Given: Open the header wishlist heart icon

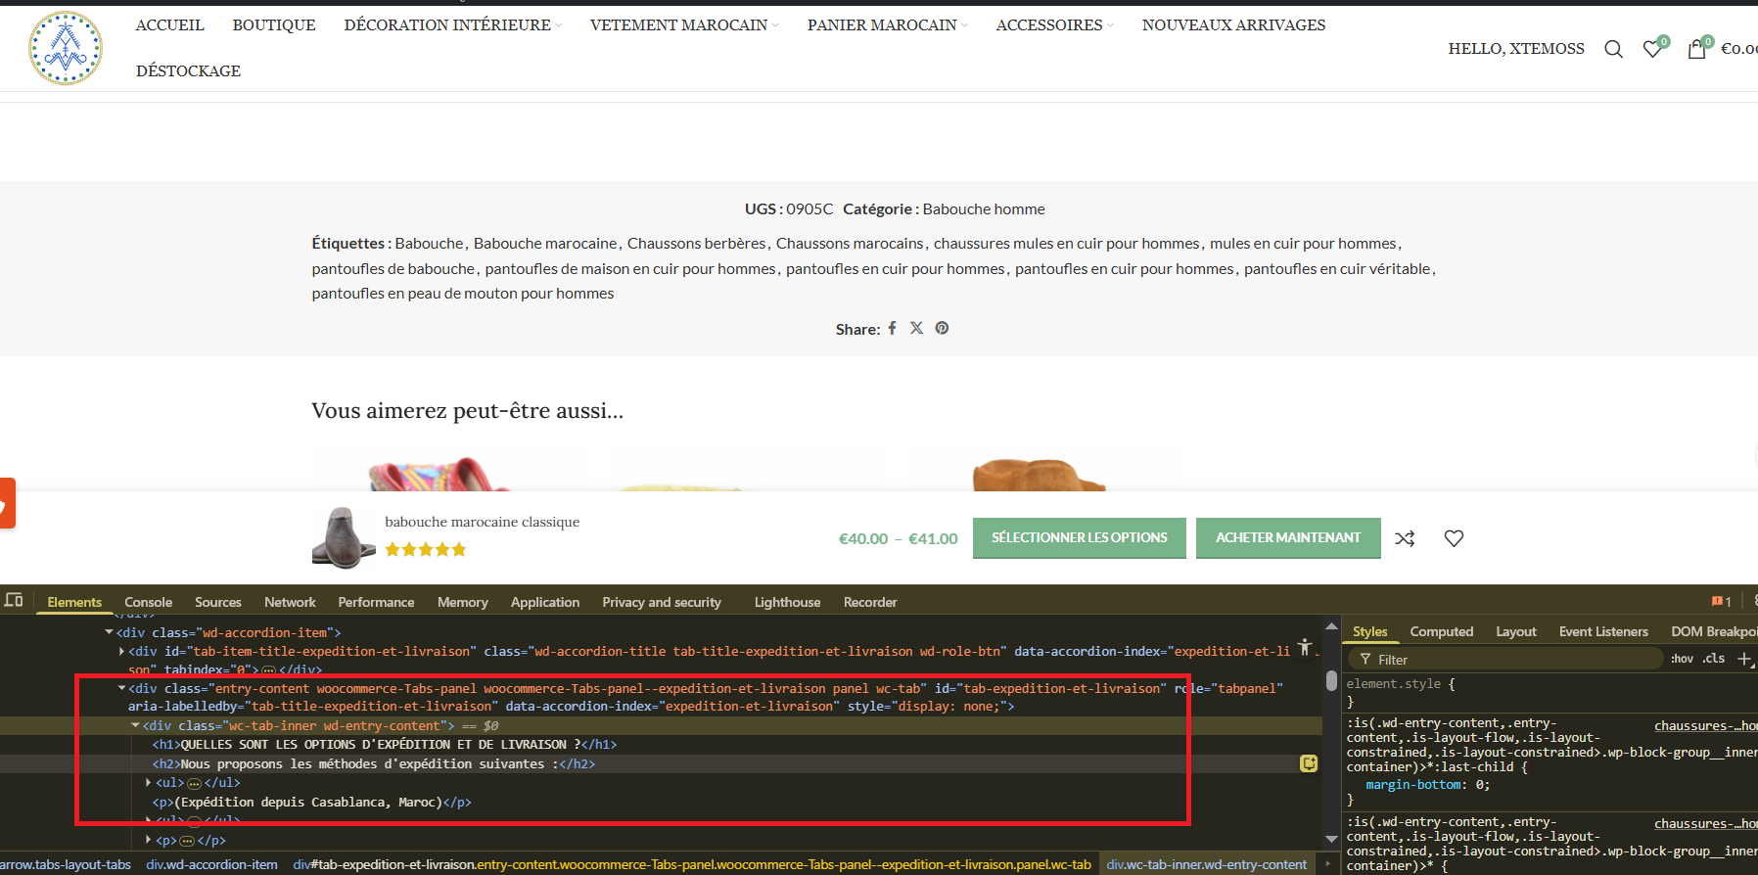Looking at the screenshot, I should pyautogui.click(x=1652, y=49).
